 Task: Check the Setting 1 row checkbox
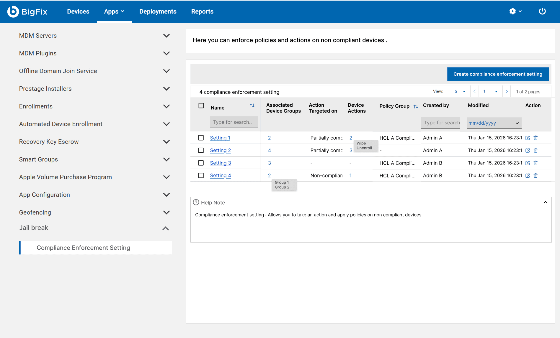click(201, 138)
